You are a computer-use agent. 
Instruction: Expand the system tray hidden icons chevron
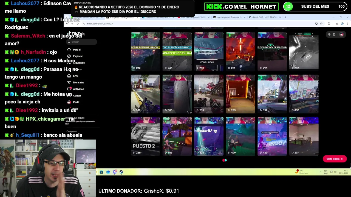point(320,172)
